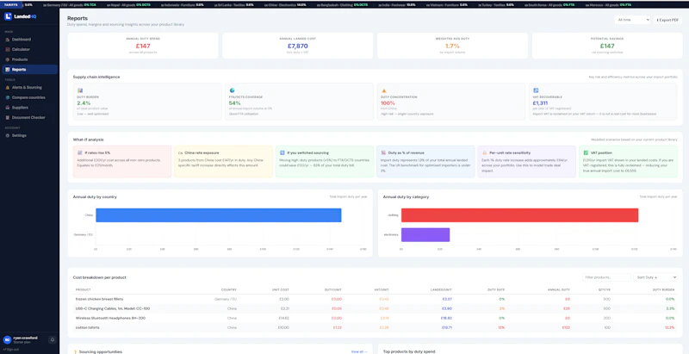Image resolution: width=689 pixels, height=354 pixels.
Task: Click View all in Sourcing opportunities
Action: tap(359, 351)
